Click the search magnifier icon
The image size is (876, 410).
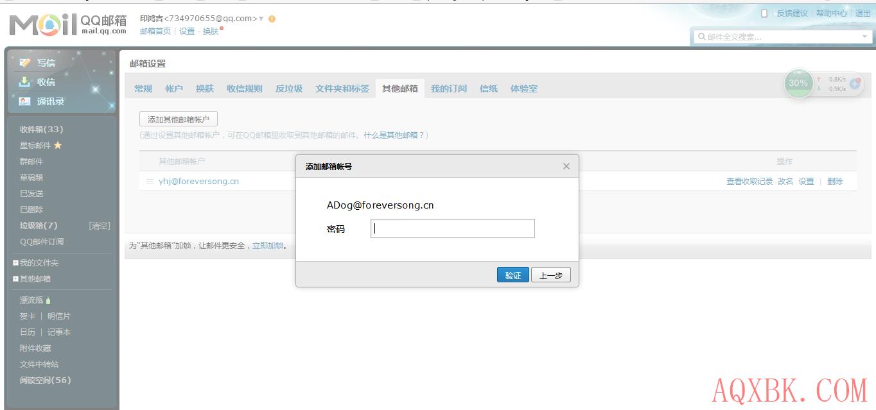pos(702,37)
